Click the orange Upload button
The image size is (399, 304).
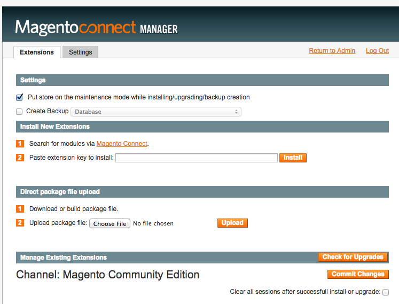pos(232,223)
